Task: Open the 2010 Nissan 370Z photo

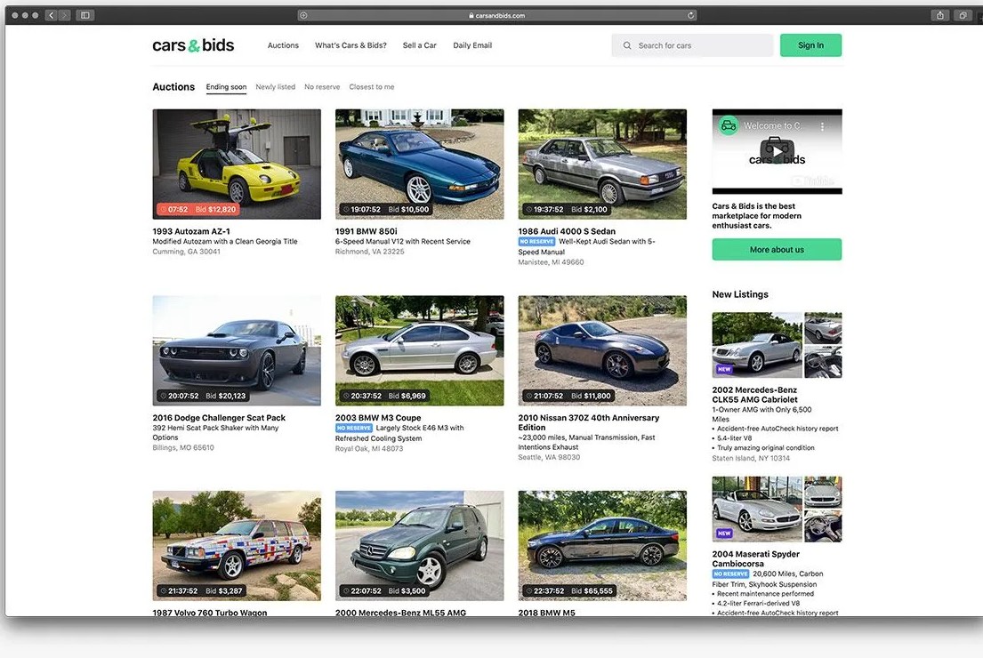Action: click(x=602, y=350)
